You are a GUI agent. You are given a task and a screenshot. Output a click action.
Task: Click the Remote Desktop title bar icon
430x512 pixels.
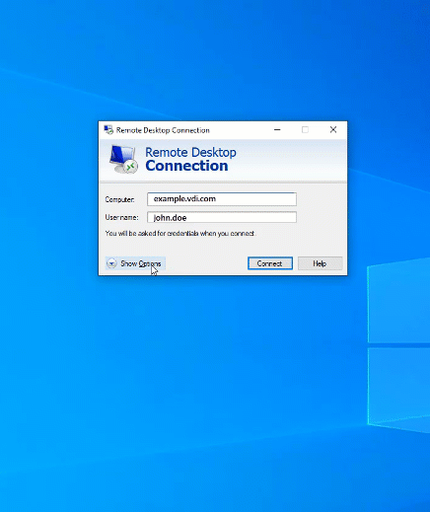[108, 130]
